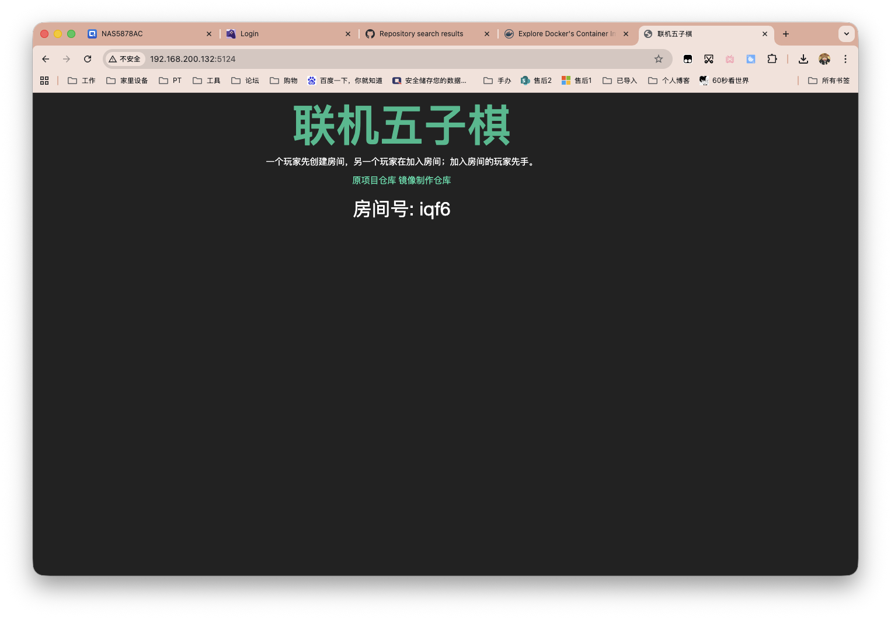Image resolution: width=891 pixels, height=619 pixels.
Task: Click the 镜像制作仓库 link
Action: click(x=424, y=180)
